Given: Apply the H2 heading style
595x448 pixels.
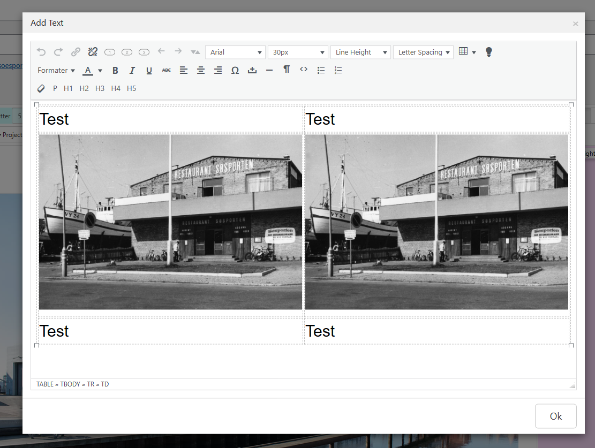Looking at the screenshot, I should tap(84, 88).
